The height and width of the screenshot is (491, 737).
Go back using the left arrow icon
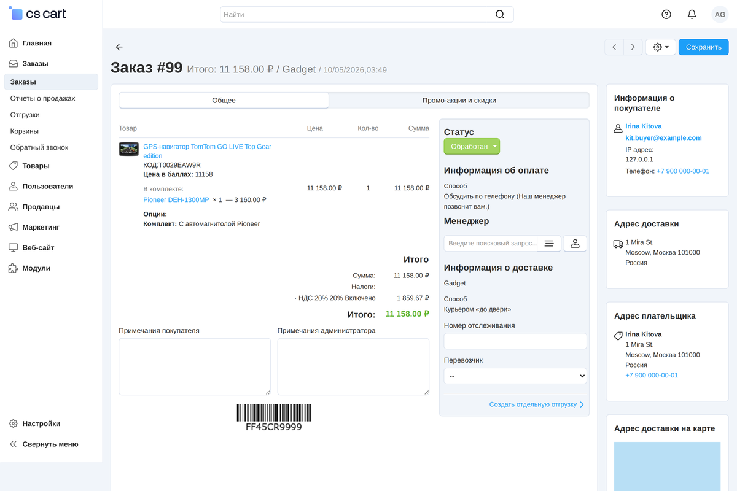(x=119, y=47)
